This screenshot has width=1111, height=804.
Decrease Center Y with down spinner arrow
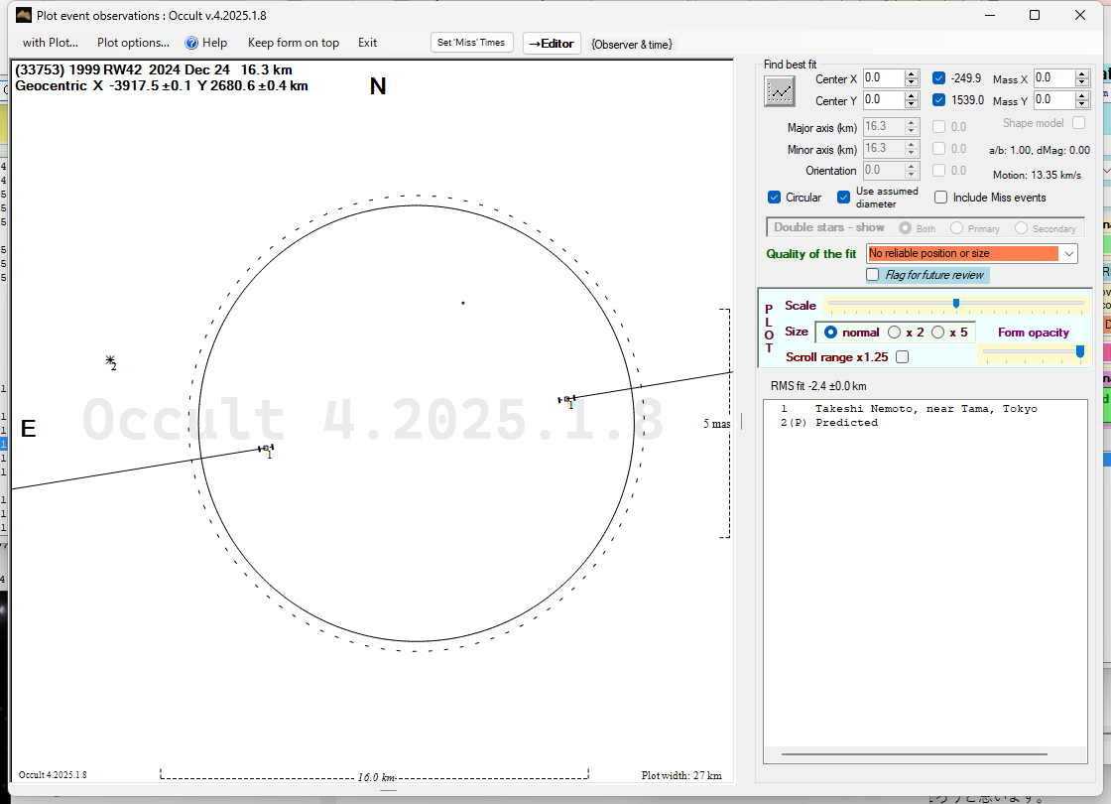[912, 105]
